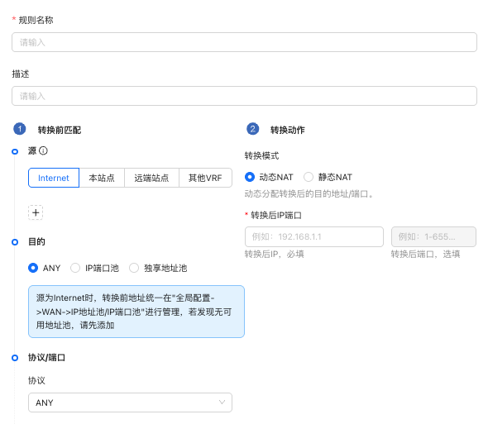Choose the 静态NAT conversion mode
Viewport: 488px width, 424px height.
pyautogui.click(x=309, y=177)
